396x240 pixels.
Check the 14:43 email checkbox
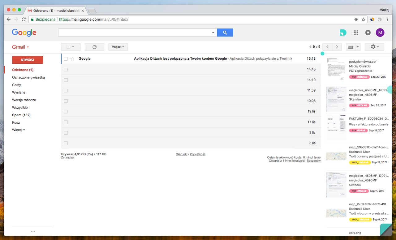pos(66,69)
